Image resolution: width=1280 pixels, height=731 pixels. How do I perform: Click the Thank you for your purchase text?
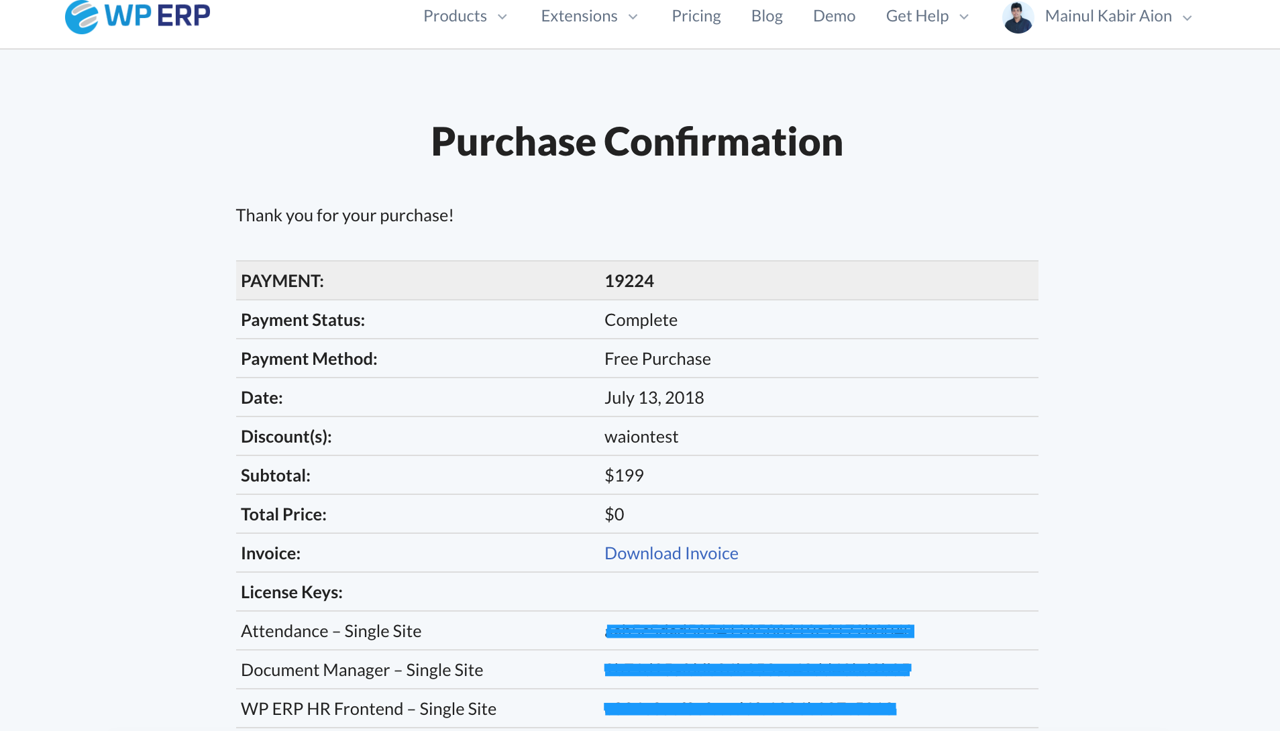coord(345,215)
